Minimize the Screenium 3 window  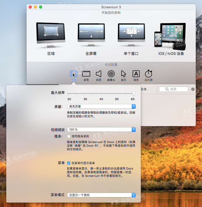tap(35, 7)
